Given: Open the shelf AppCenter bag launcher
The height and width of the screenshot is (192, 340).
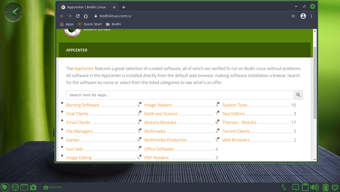Looking at the screenshot, I should (x=33, y=187).
